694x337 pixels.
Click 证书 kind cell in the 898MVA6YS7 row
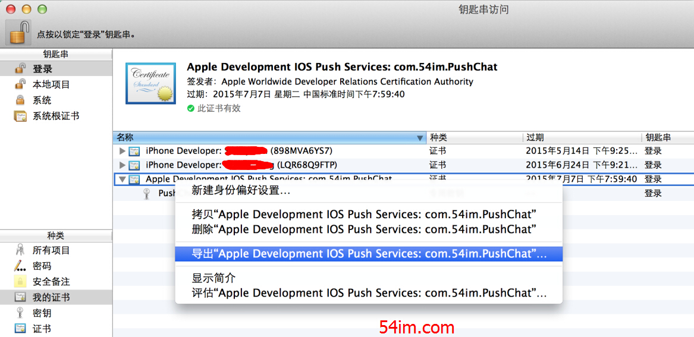[x=437, y=151]
